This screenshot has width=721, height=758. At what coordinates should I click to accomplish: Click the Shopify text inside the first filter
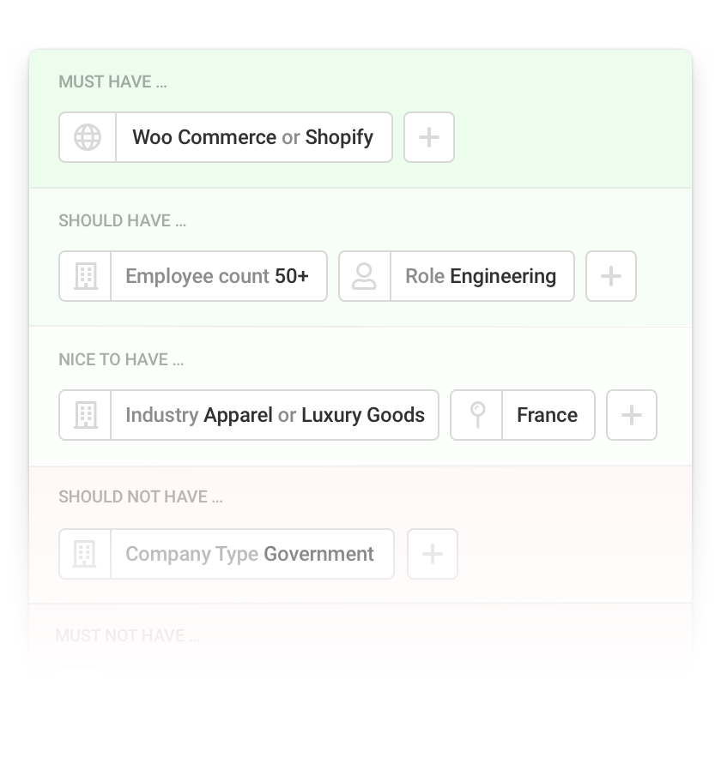(x=340, y=137)
